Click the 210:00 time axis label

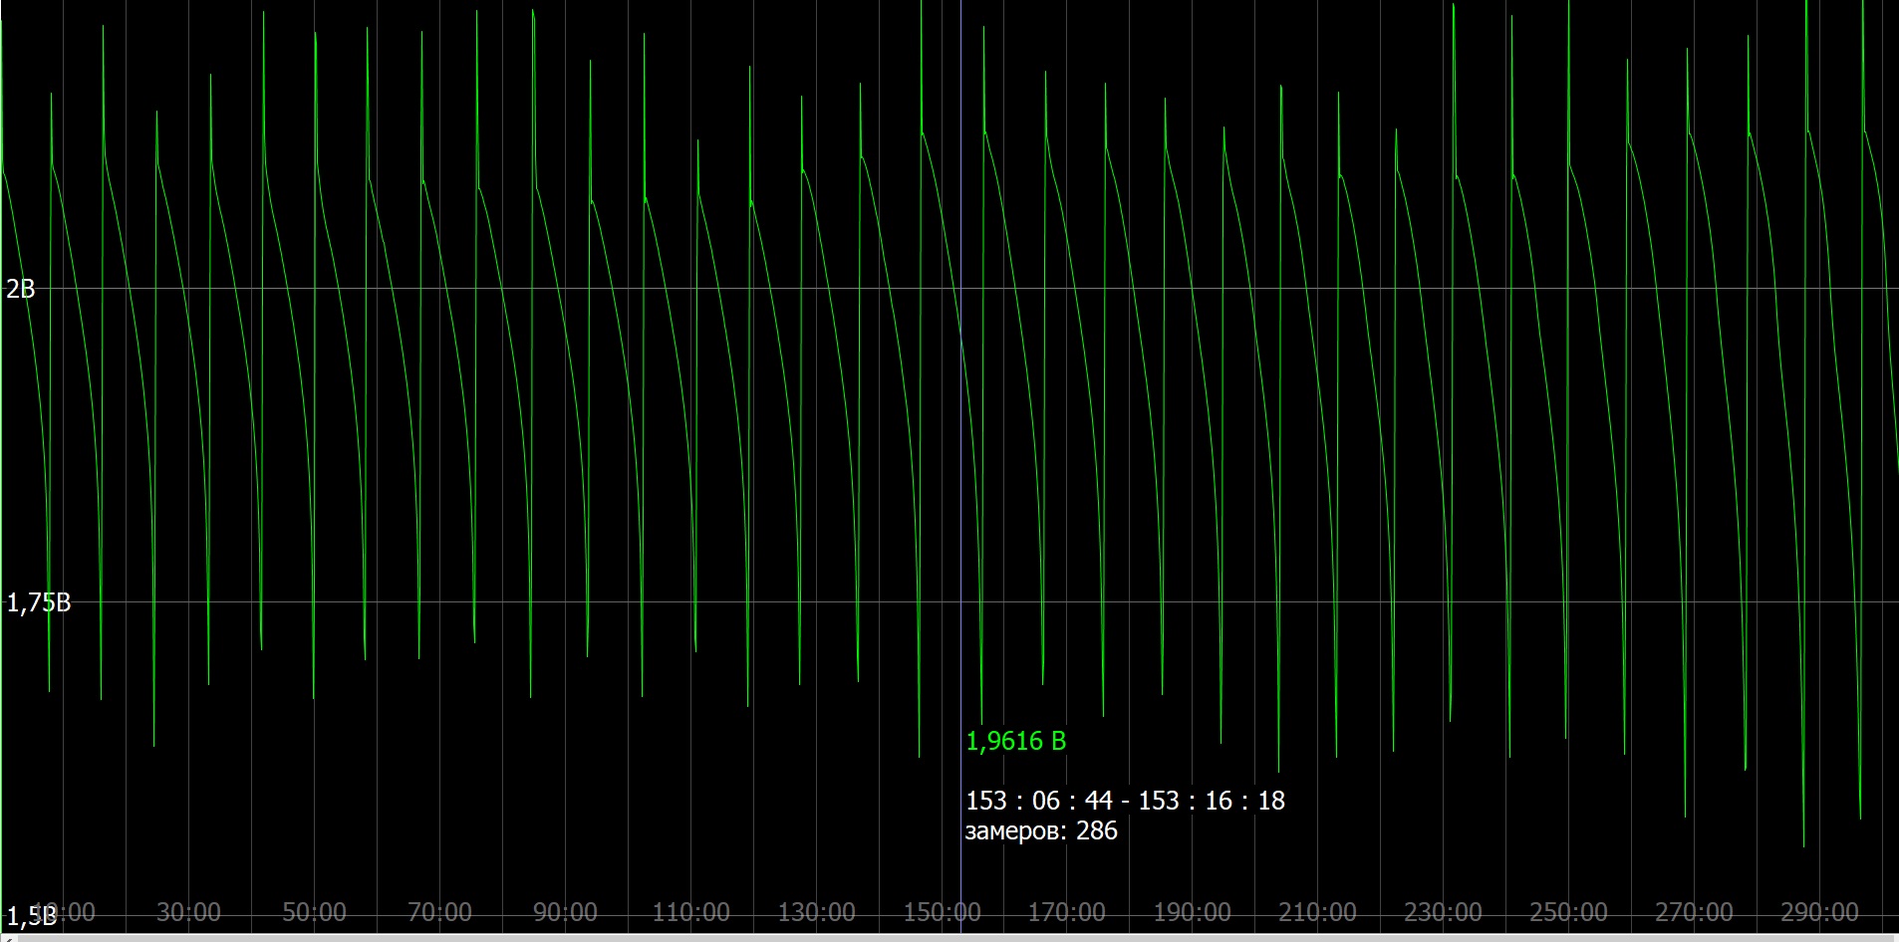click(1317, 912)
